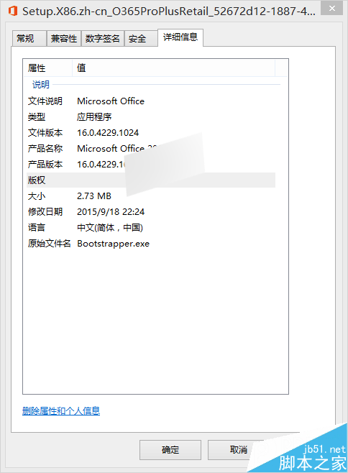Screen dimensions: 348x473
Task: Click the 说明 group heading
Action: 41,85
